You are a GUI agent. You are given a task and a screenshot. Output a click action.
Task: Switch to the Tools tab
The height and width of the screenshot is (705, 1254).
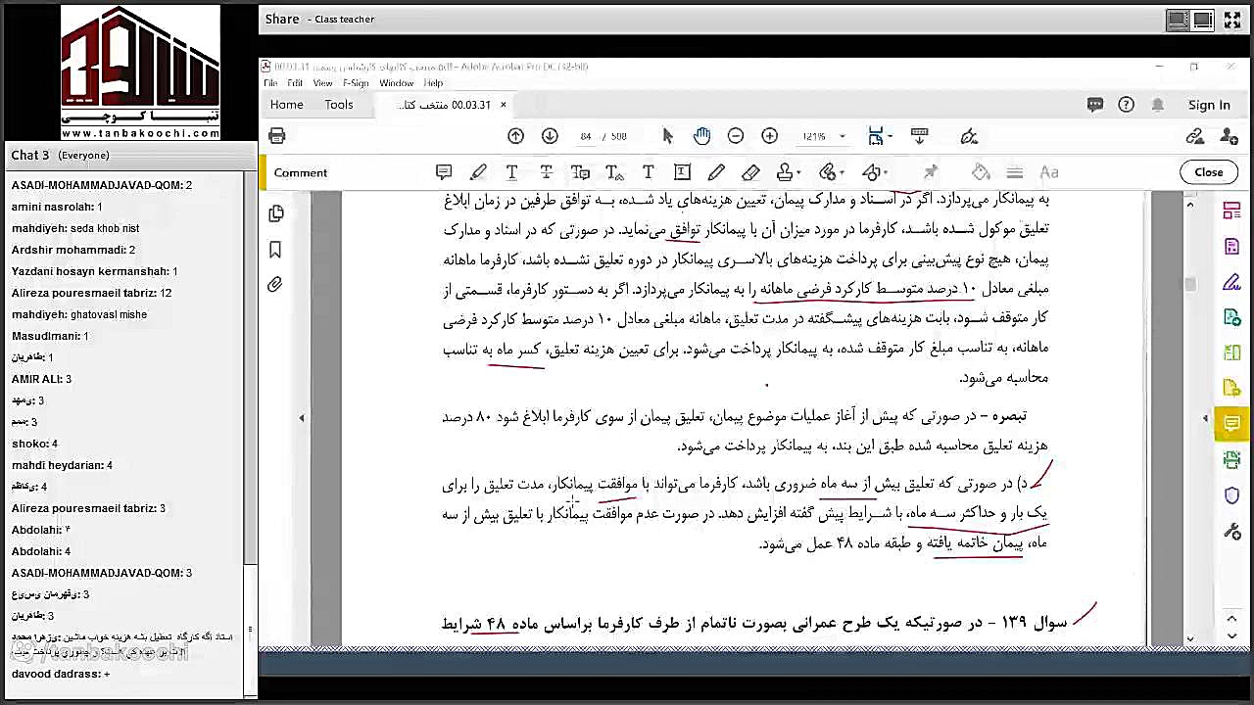pos(339,105)
